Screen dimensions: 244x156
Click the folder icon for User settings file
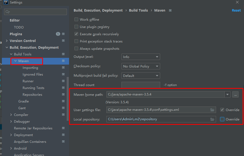click(x=212, y=110)
